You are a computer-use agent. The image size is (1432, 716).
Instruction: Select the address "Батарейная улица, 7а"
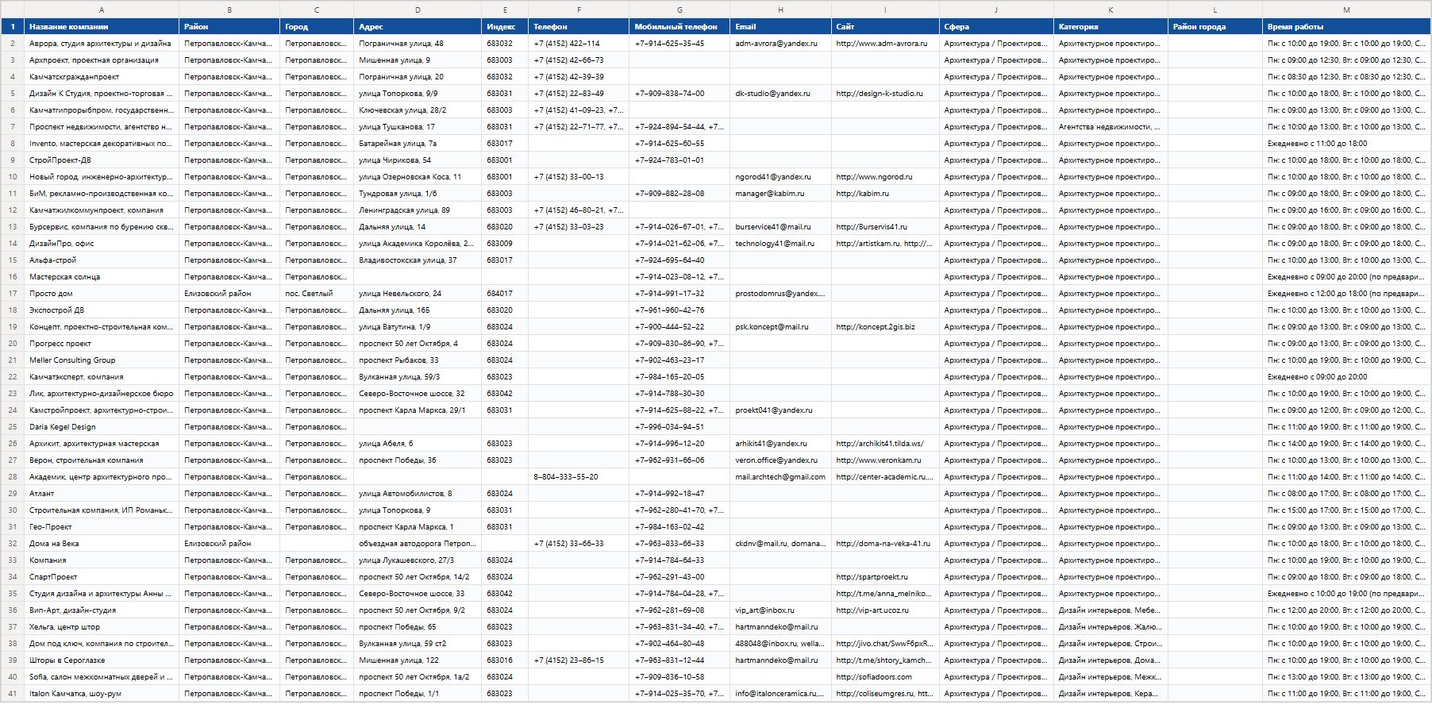(418, 143)
